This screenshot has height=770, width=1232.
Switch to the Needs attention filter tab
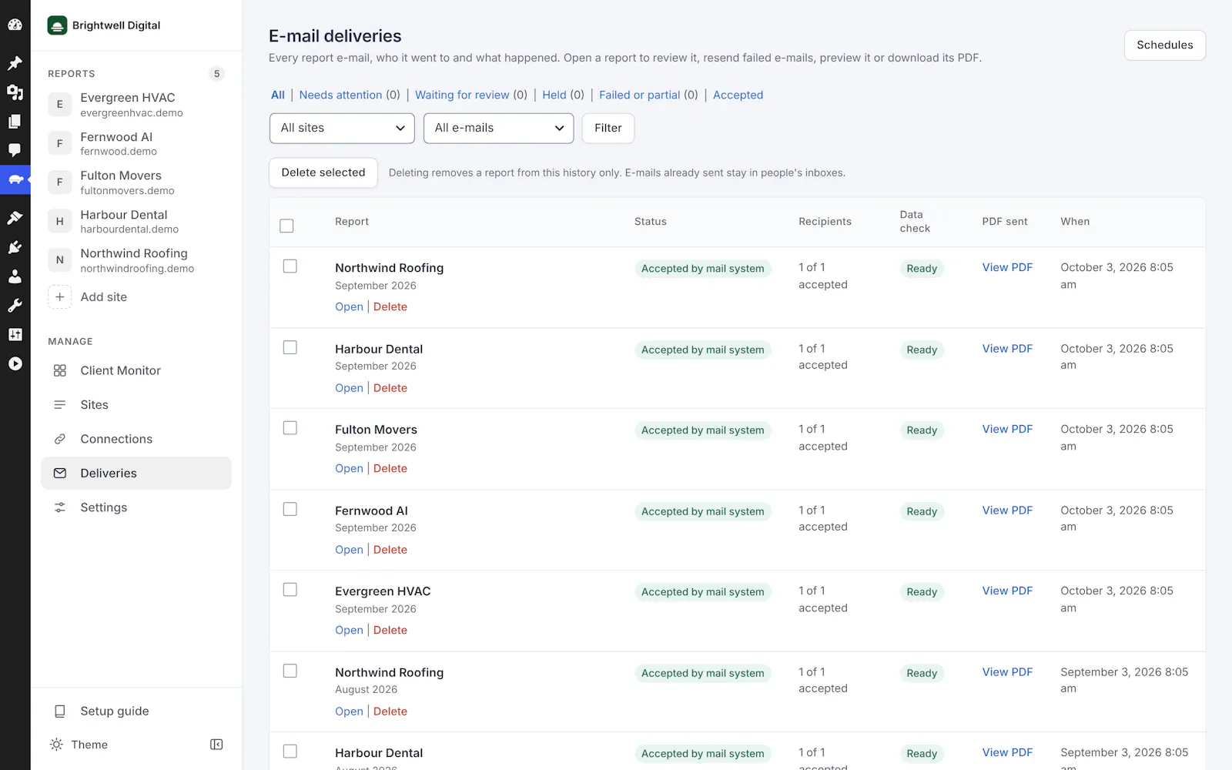pos(340,95)
